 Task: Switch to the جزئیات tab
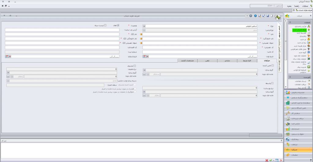point(267,61)
